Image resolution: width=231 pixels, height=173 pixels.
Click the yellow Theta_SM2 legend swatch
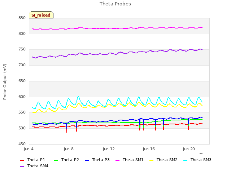point(152,160)
